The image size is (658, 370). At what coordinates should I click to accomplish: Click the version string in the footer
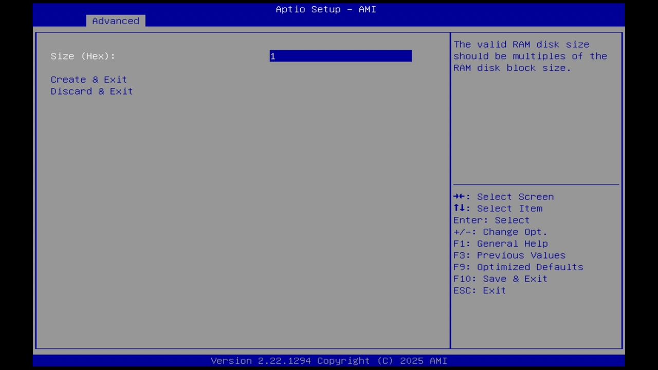point(329,360)
